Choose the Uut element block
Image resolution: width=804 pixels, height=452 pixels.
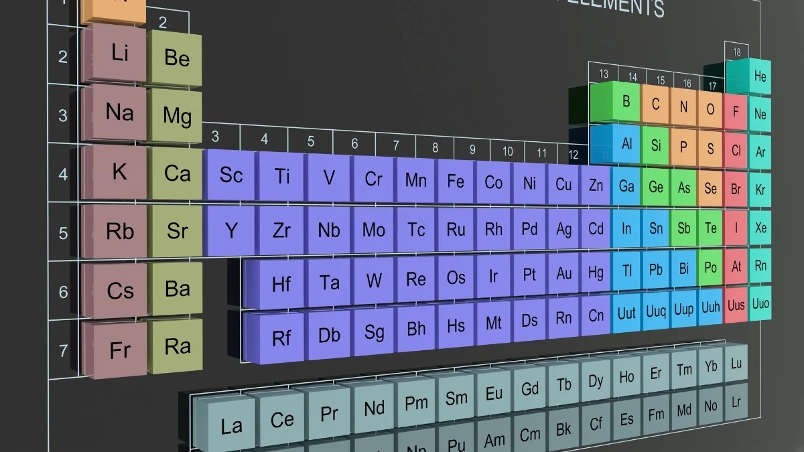coord(626,313)
